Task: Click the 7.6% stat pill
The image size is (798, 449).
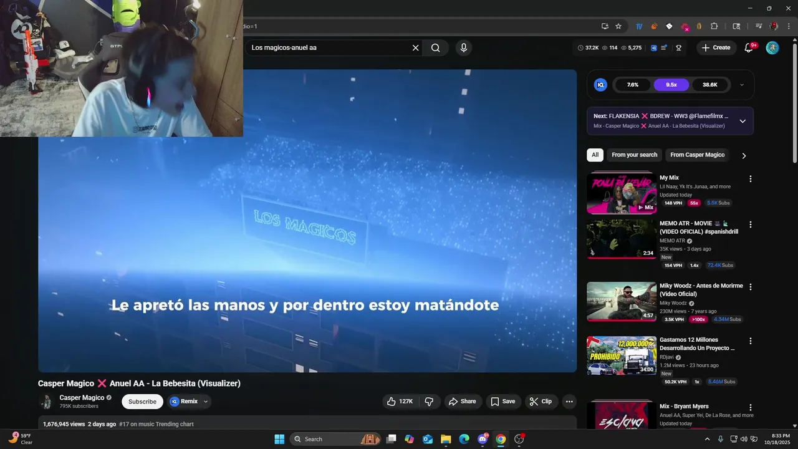Action: 633,85
